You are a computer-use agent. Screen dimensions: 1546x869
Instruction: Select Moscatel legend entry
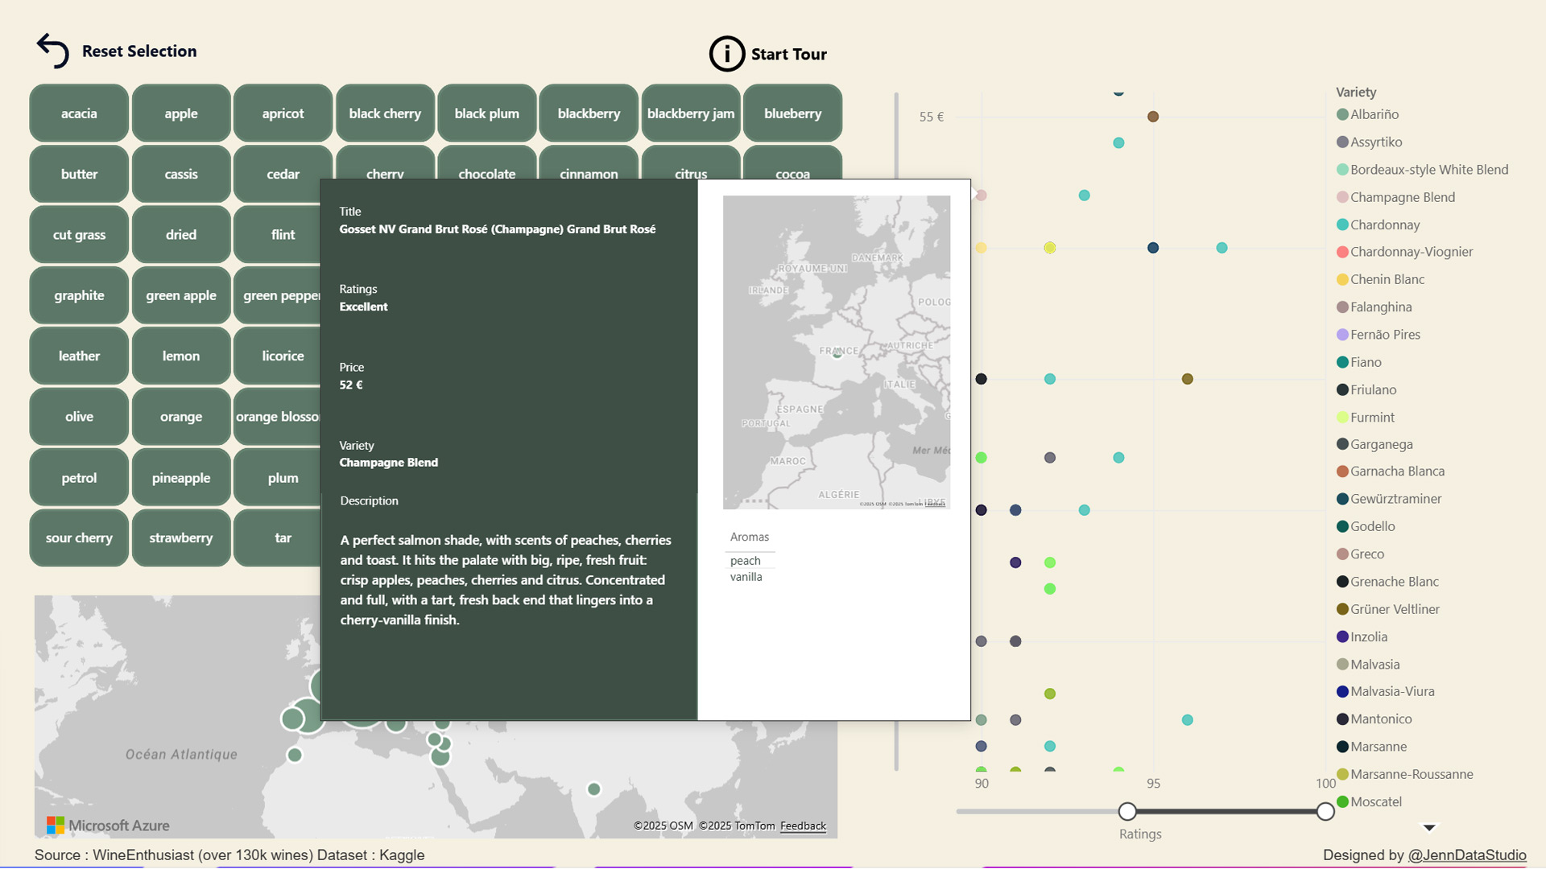(x=1369, y=801)
